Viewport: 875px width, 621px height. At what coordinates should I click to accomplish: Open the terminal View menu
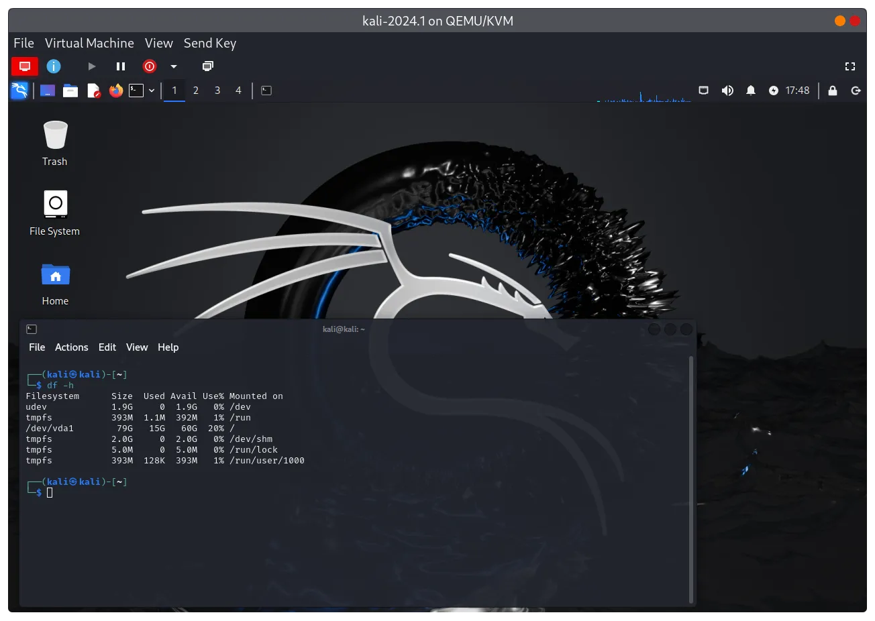point(137,347)
